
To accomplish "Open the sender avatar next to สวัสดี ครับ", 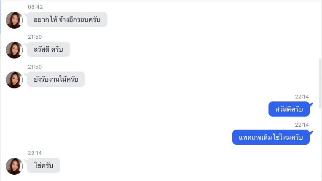I will click(x=14, y=50).
